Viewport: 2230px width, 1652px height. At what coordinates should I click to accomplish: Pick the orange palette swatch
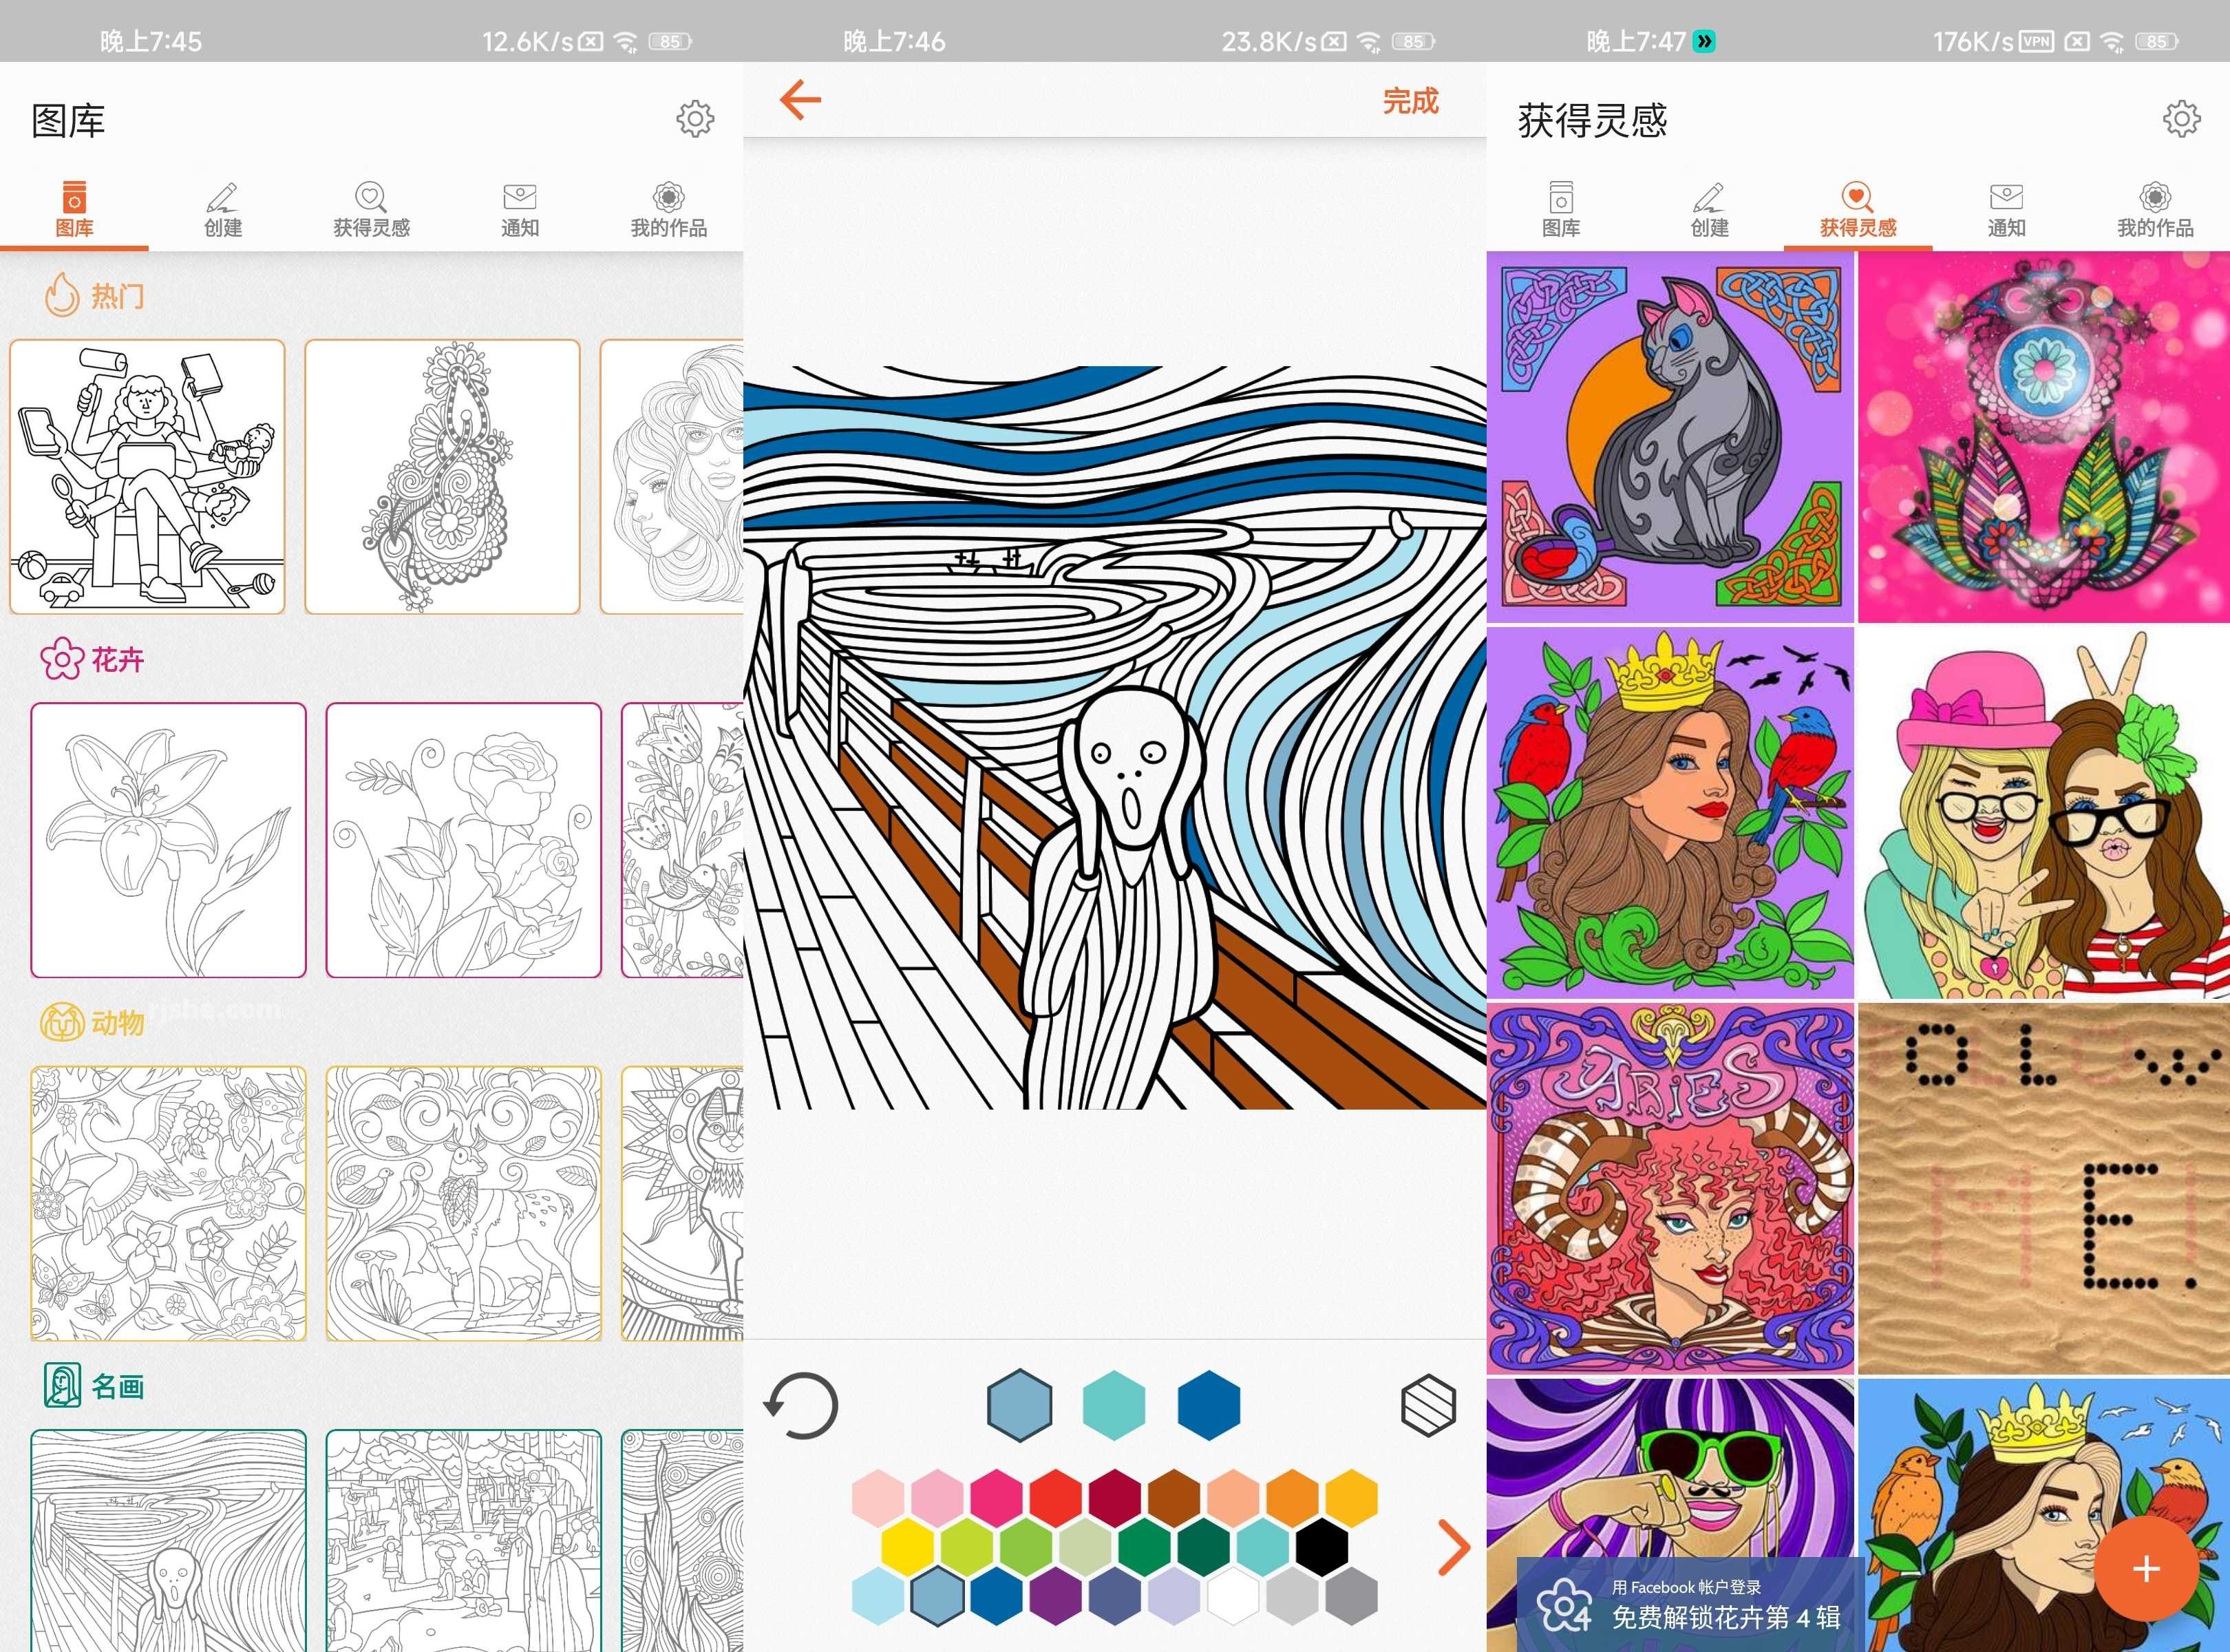(x=1291, y=1498)
